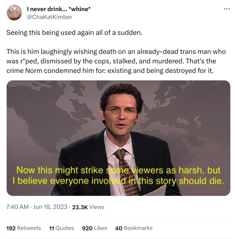Click the yellow caption text on the image
Screen dimensions: 237x239
(118, 176)
